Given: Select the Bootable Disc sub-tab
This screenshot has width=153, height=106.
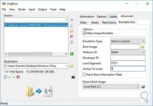Looking at the screenshot, I should pyautogui.click(x=127, y=22).
